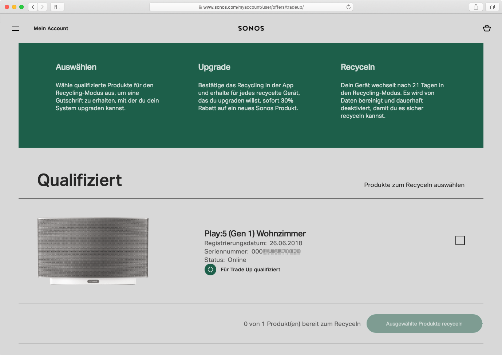Open Mein Account page

(51, 28)
